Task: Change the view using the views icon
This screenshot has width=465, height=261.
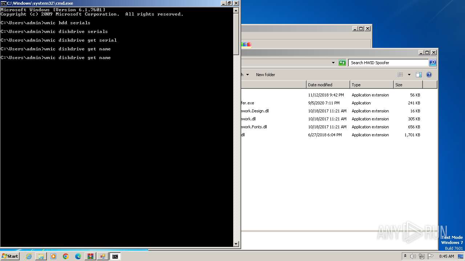Action: point(400,75)
